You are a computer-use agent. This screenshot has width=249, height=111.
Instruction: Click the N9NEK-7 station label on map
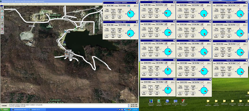coord(32,26)
